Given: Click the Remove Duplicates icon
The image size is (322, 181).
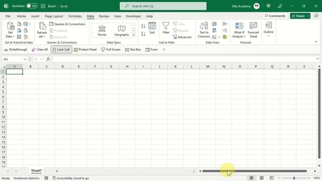Looking at the screenshot, I should coord(214,31).
